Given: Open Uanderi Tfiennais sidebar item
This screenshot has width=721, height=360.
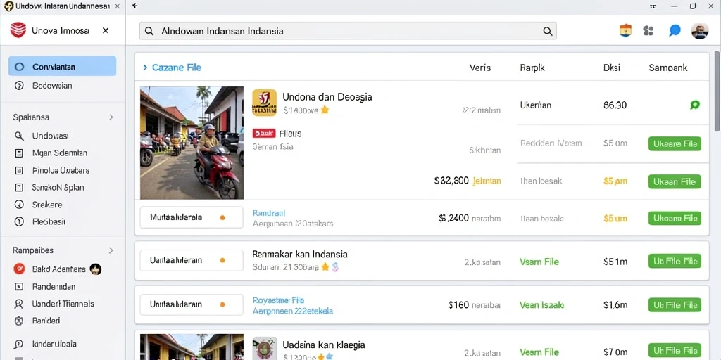Looking at the screenshot, I should coord(63,304).
